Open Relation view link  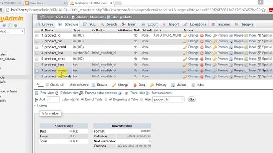(x=69, y=93)
